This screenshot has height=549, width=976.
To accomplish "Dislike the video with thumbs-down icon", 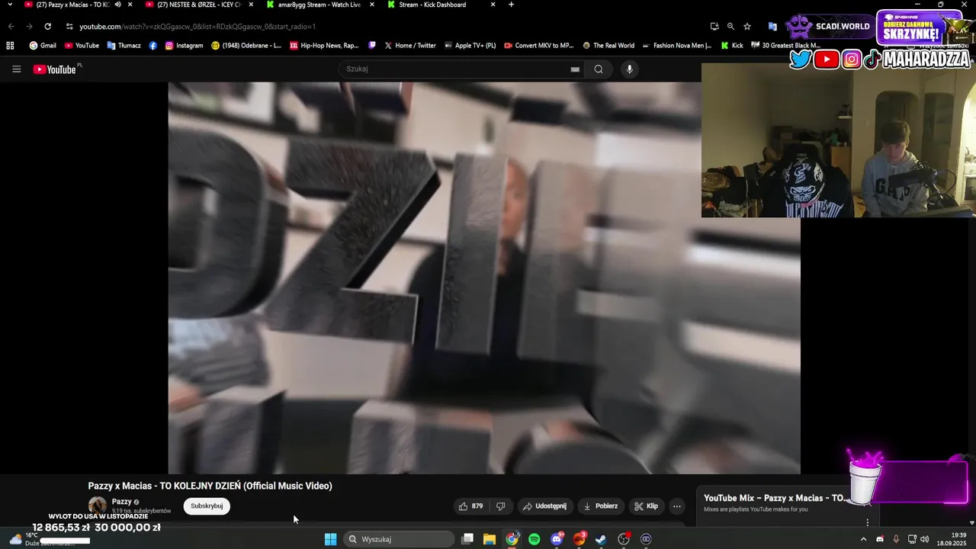I will (501, 506).
